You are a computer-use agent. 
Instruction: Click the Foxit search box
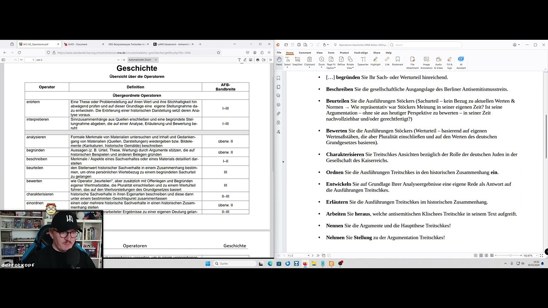(x=425, y=44)
